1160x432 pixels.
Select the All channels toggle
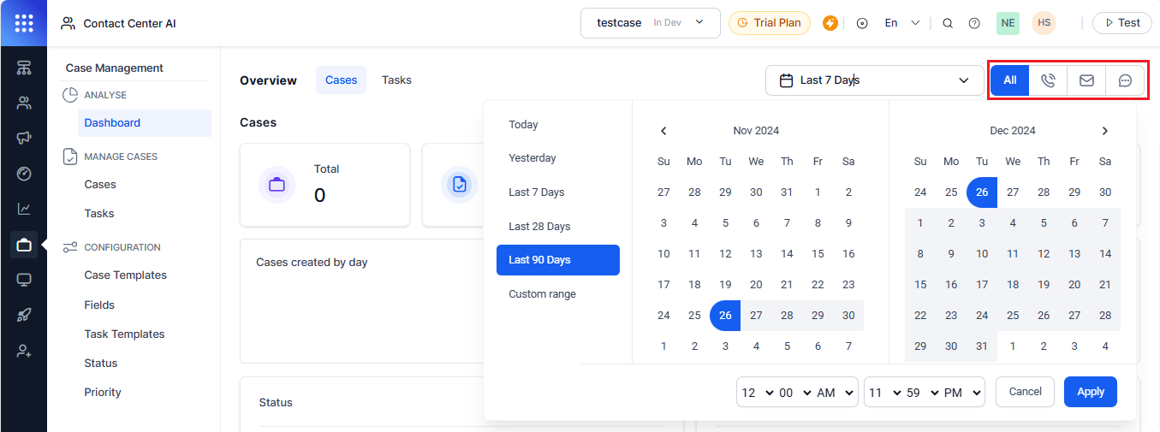tap(1010, 80)
